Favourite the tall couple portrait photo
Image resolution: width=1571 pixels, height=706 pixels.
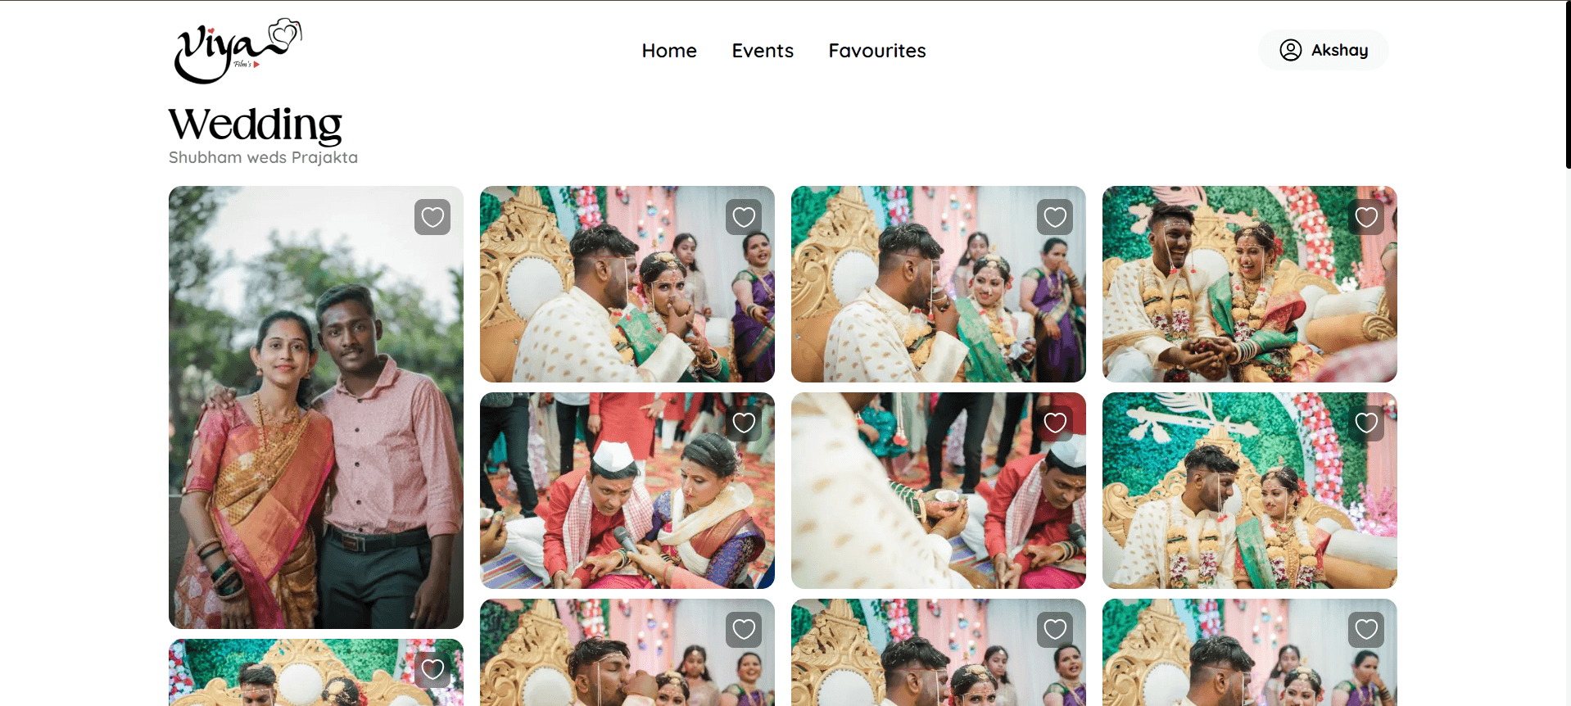coord(432,217)
